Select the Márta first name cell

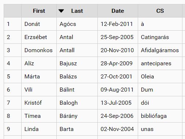(39, 77)
